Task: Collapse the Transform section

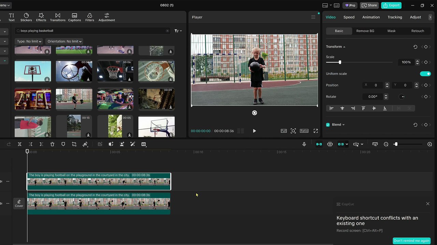Action: tap(344, 47)
